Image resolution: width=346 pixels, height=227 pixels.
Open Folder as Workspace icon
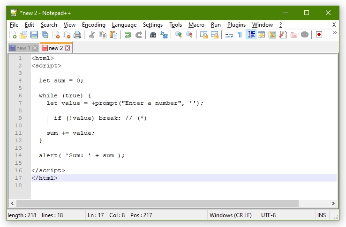click(294, 35)
